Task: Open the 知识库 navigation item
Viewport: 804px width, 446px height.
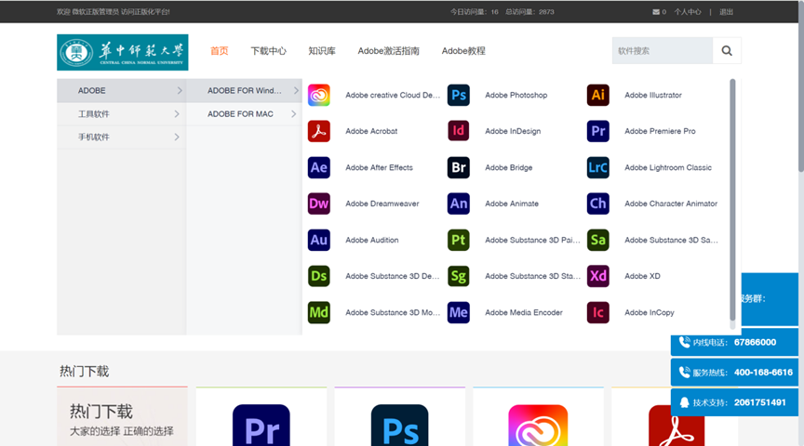Action: (x=322, y=51)
